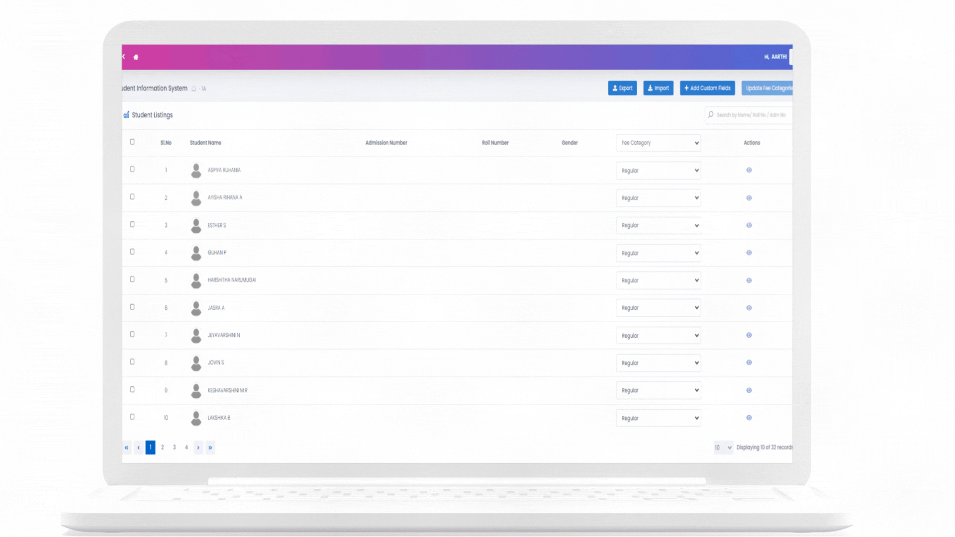Open fee category dropdown for JASRA A
Screen dimensions: 955x537
coord(658,308)
